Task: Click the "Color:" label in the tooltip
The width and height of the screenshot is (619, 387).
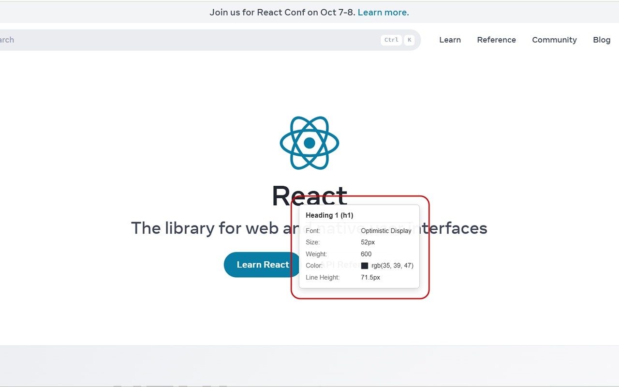Action: [x=314, y=266]
